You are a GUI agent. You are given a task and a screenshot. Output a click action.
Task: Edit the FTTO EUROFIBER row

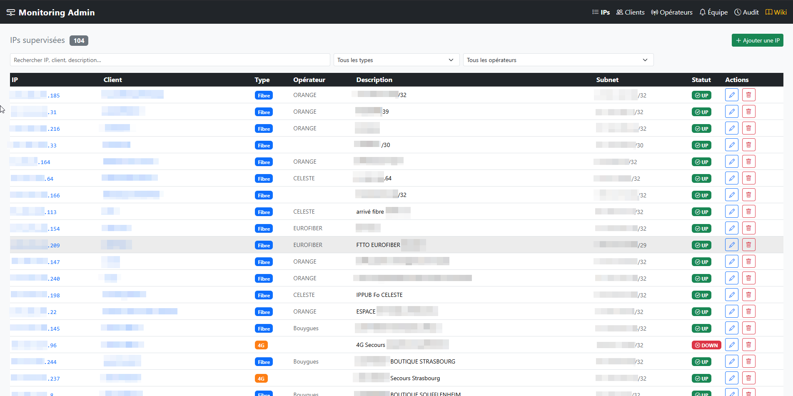pos(731,245)
